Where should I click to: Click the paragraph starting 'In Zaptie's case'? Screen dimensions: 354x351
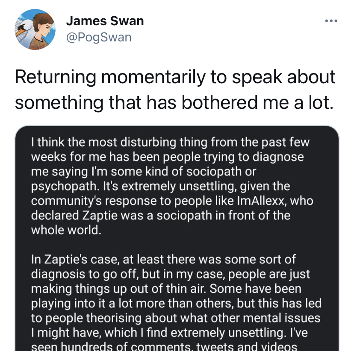click(176, 302)
